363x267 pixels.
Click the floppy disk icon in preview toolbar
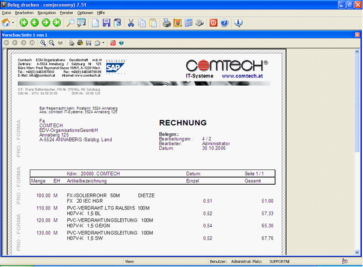88,43
